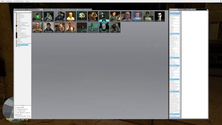Collapse the bottommost blue tool category header
222x125 pixels.
pyautogui.click(x=174, y=117)
